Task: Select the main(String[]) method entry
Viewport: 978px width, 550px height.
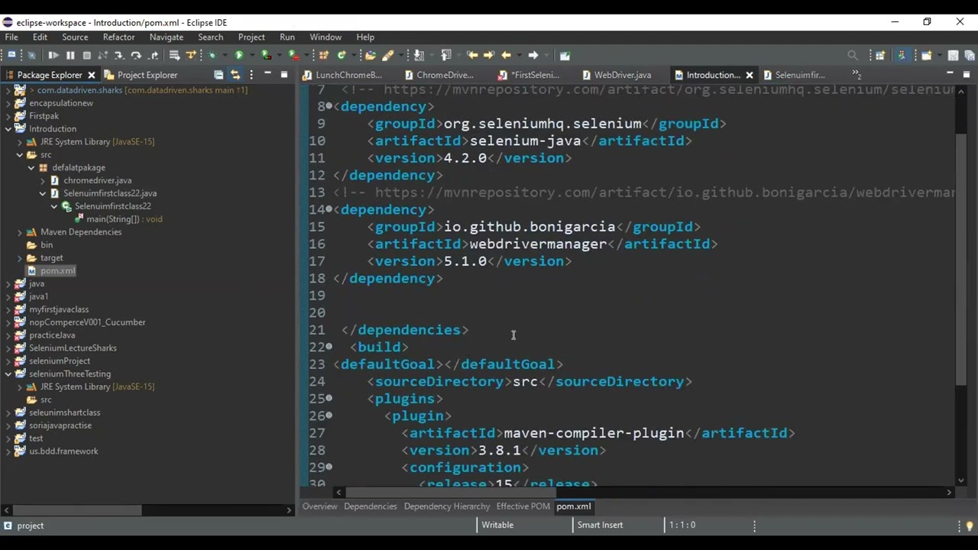Action: coord(124,219)
